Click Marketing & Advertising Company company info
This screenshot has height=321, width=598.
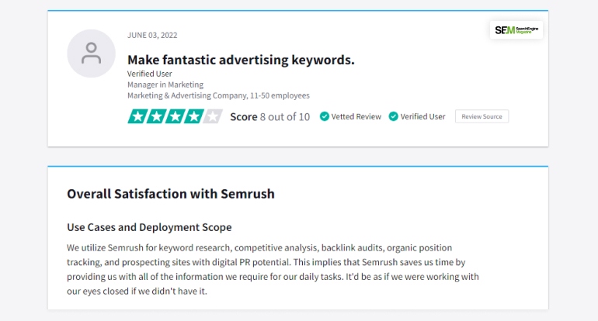[218, 95]
